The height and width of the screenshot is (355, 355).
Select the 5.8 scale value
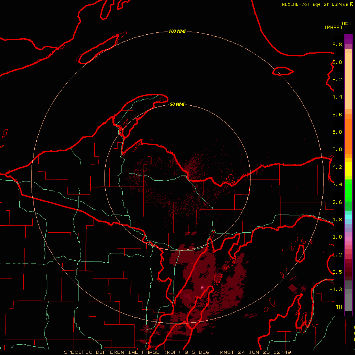[x=337, y=132]
